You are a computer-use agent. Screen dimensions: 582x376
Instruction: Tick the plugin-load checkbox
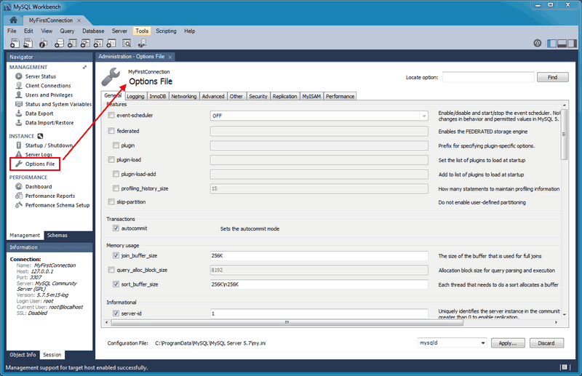(111, 159)
